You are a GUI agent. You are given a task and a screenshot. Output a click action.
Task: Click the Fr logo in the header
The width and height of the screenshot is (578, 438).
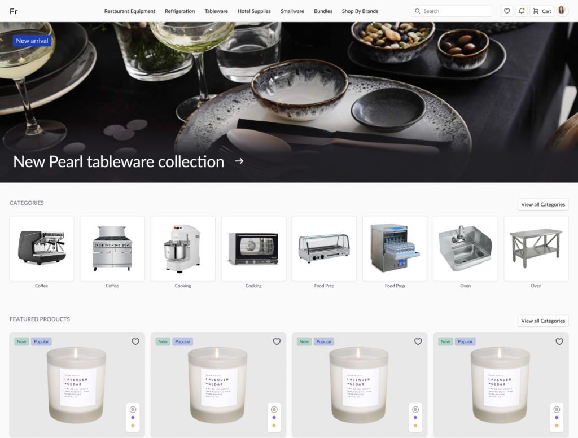pos(14,11)
